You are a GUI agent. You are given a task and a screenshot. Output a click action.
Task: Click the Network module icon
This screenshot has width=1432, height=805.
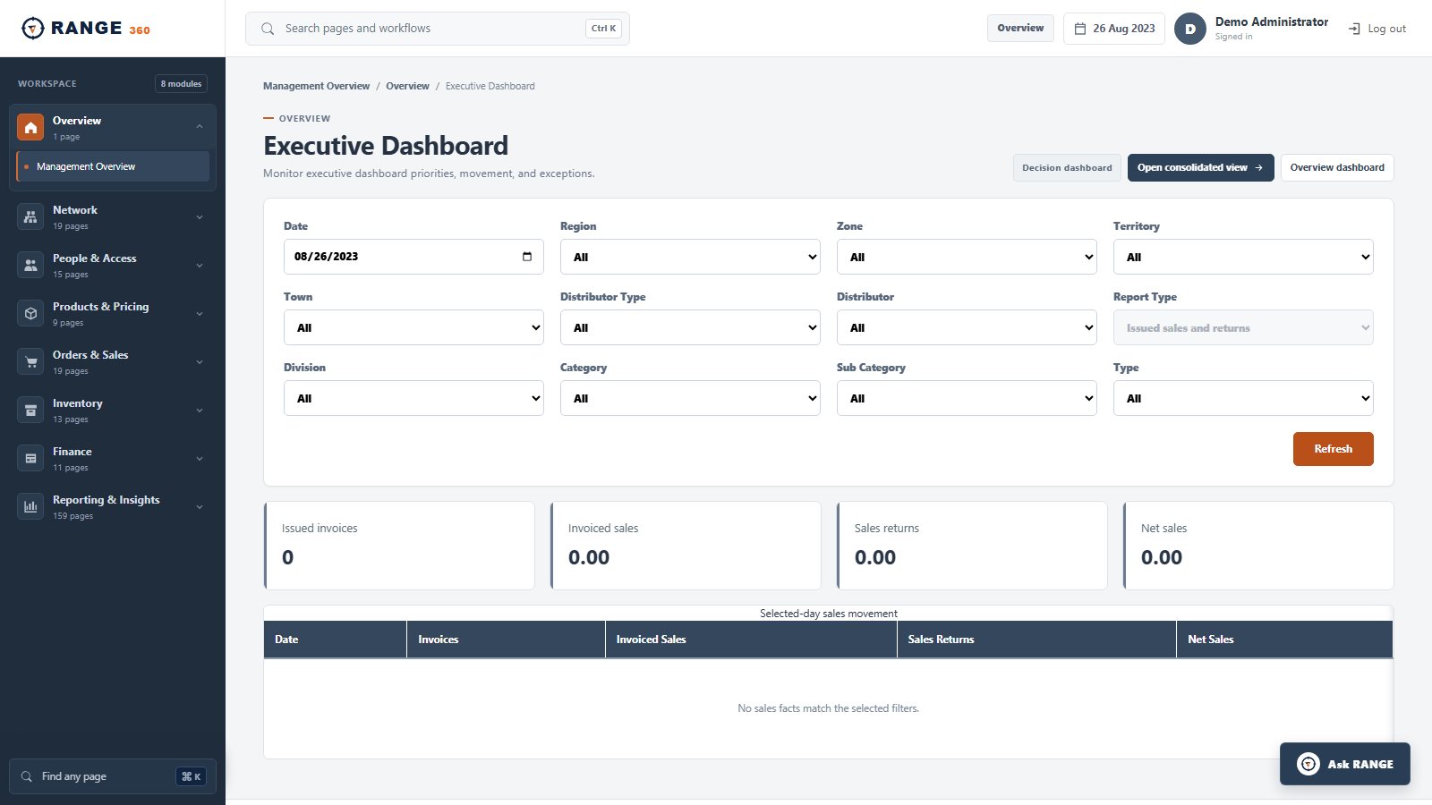click(x=30, y=217)
